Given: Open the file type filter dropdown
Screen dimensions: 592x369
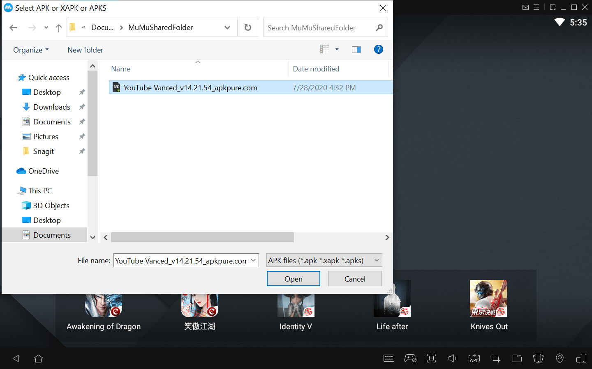Looking at the screenshot, I should [324, 260].
